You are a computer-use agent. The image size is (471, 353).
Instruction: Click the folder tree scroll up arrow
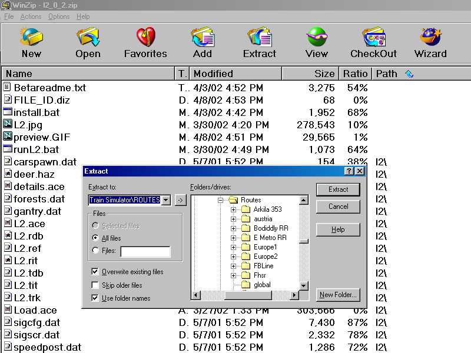click(x=304, y=200)
